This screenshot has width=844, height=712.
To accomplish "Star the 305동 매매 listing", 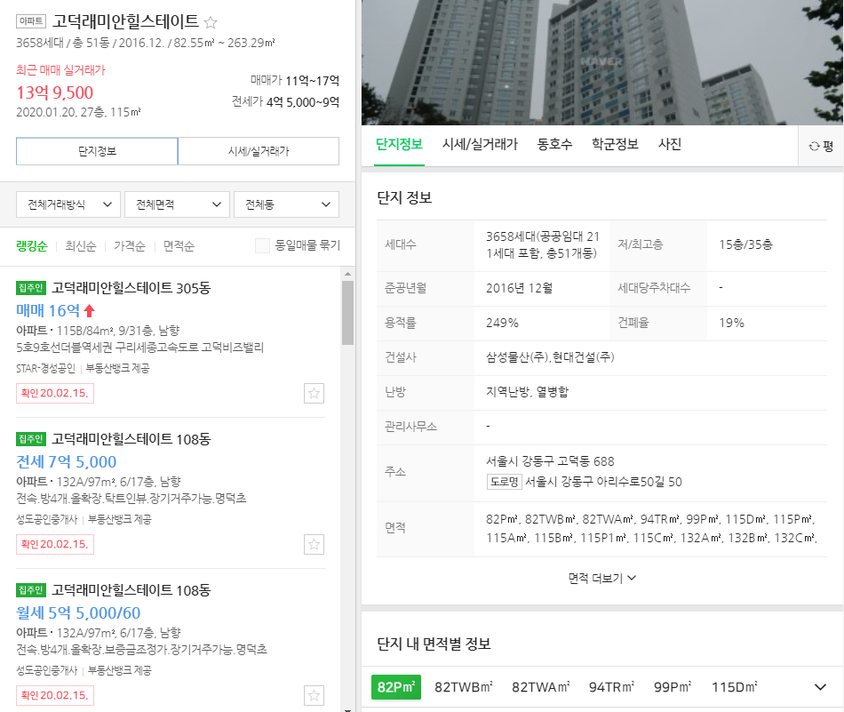I will (314, 393).
